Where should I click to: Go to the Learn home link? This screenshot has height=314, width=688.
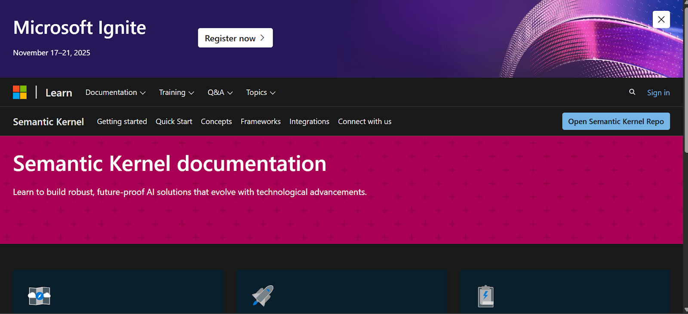pyautogui.click(x=59, y=93)
